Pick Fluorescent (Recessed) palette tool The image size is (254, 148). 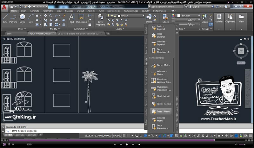[x=161, y=88]
